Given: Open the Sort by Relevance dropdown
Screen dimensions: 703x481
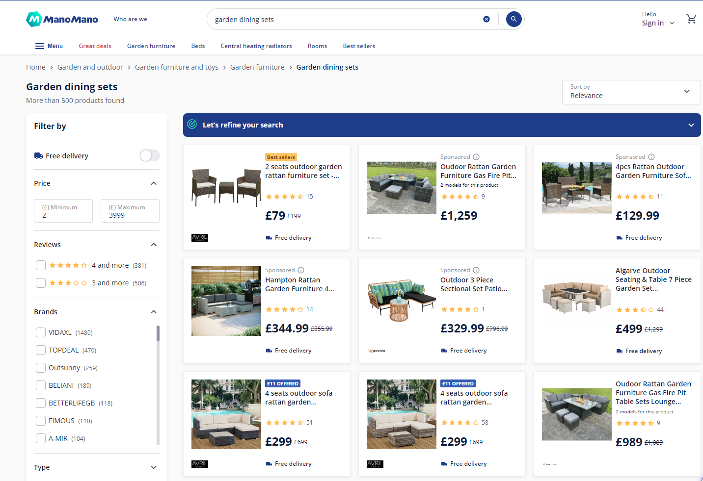Looking at the screenshot, I should [631, 92].
